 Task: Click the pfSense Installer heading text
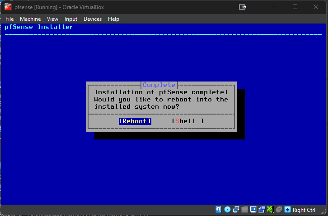pos(39,27)
